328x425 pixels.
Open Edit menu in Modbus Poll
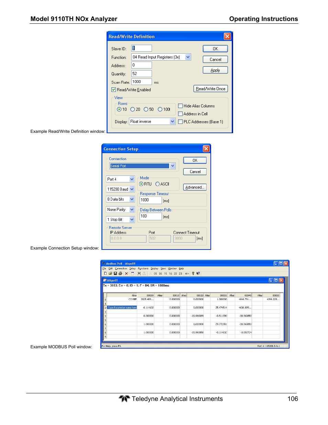110,268
